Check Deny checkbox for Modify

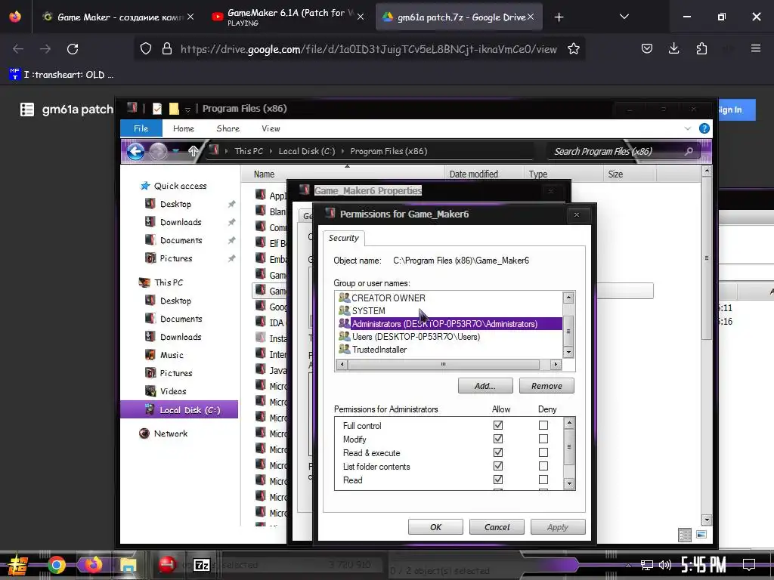543,439
